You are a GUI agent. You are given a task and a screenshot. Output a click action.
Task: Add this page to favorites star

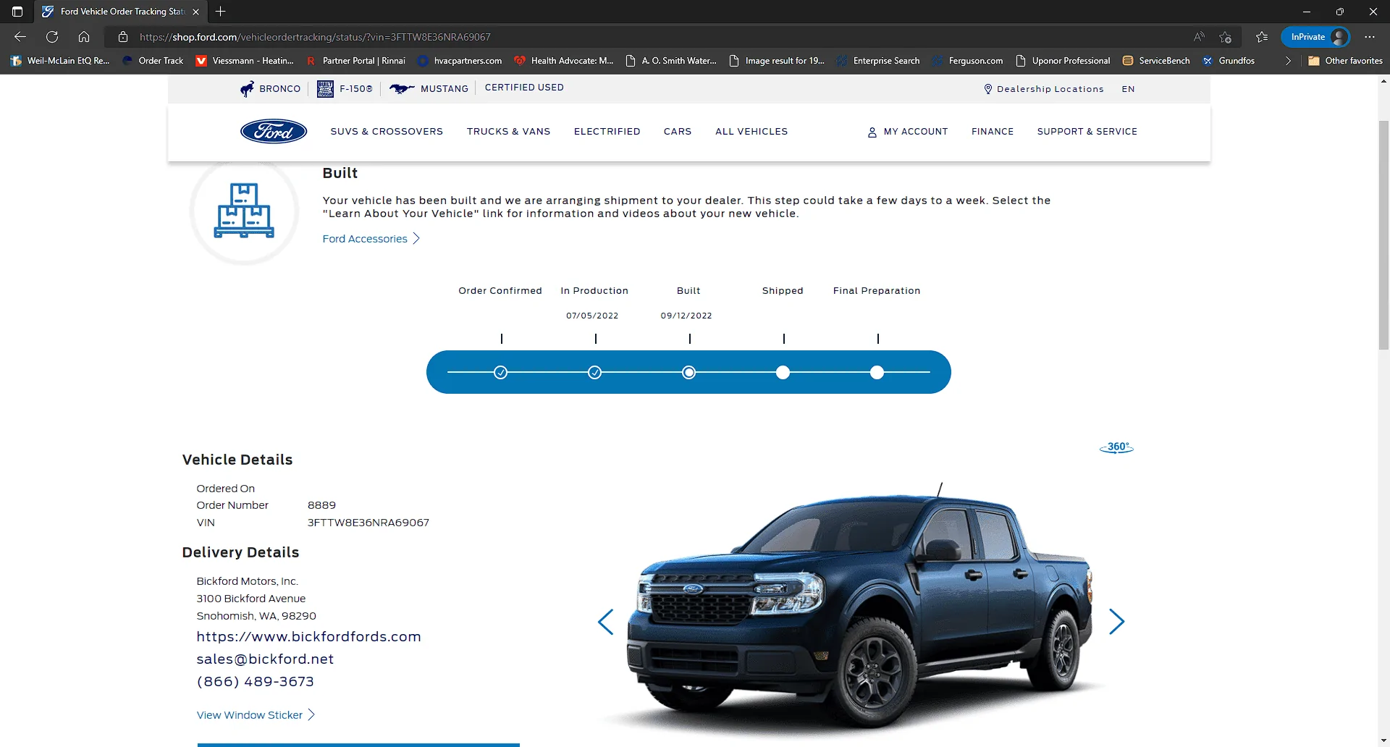[1225, 37]
